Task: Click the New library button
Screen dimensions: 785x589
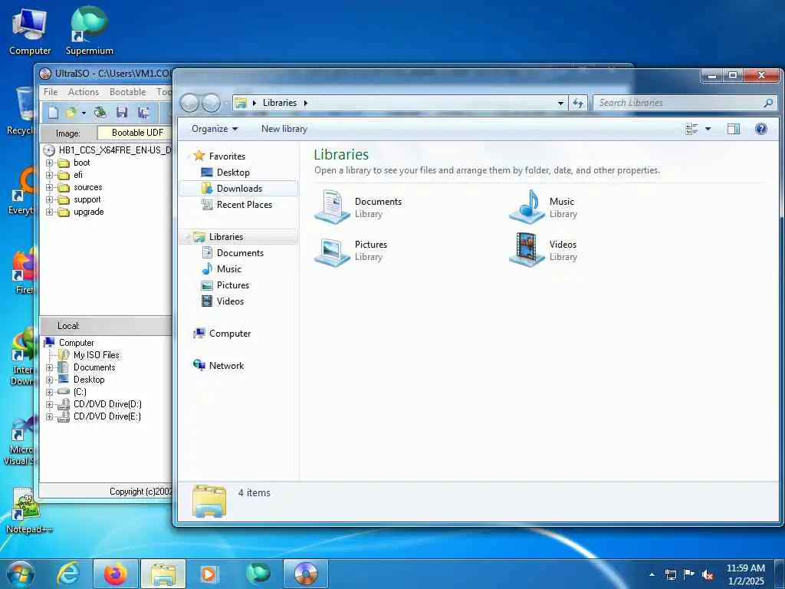Action: coord(284,129)
